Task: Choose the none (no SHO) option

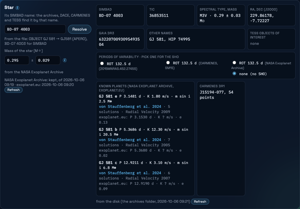Action: [234, 74]
